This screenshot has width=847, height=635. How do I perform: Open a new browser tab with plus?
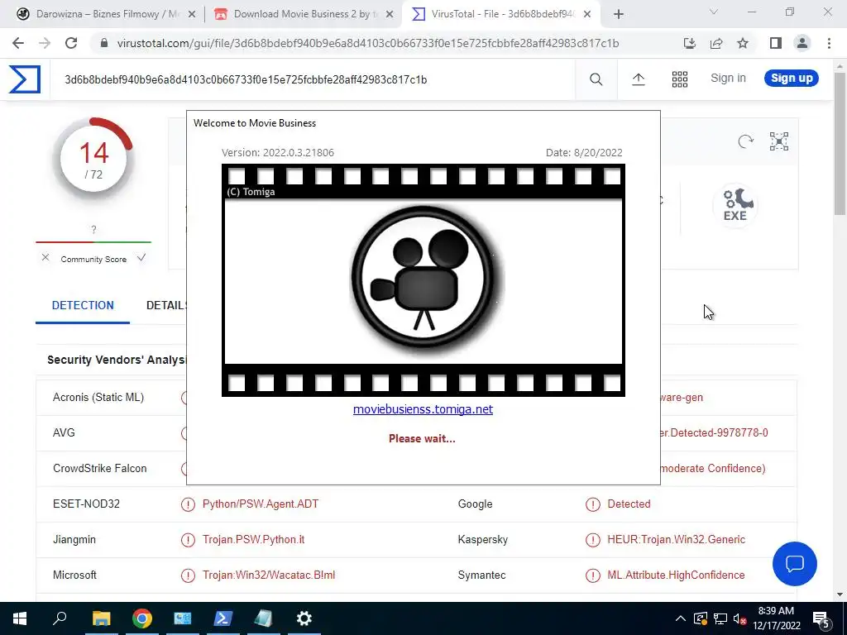[x=619, y=14]
